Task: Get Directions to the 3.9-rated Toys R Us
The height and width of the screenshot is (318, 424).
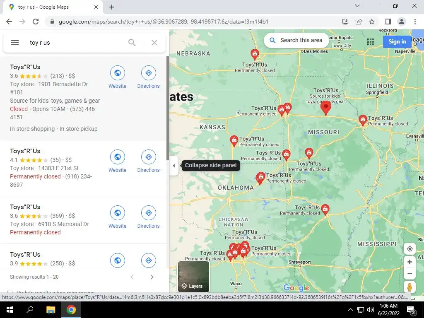Action: [149, 260]
